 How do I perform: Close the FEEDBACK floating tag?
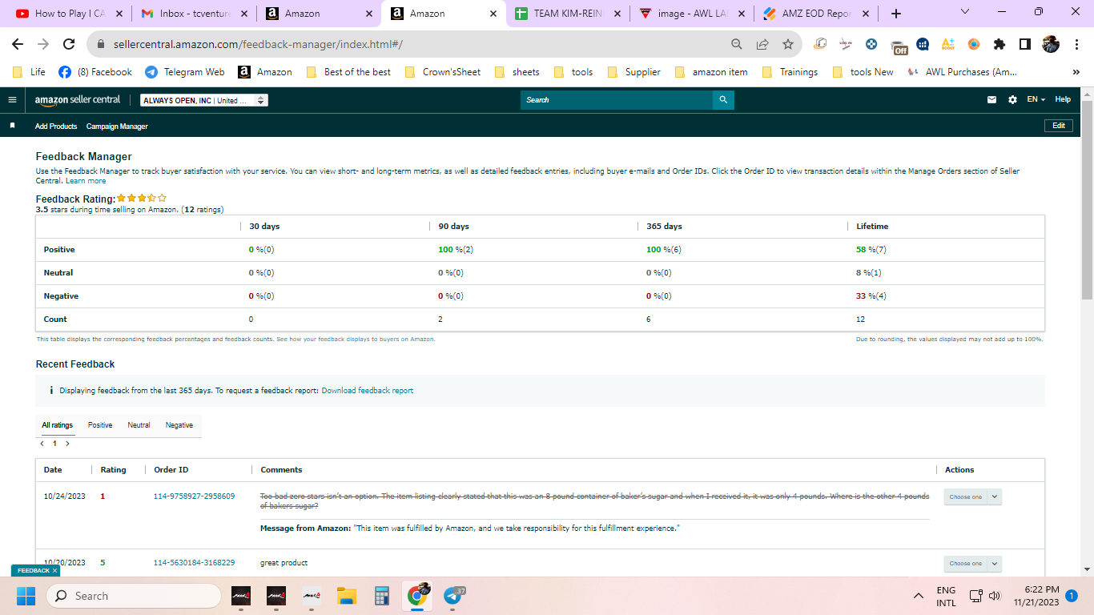coord(55,571)
